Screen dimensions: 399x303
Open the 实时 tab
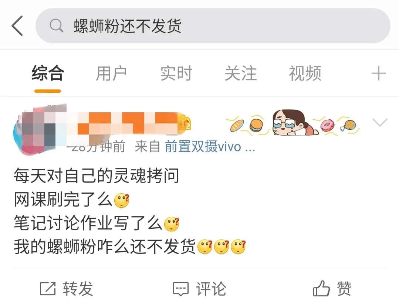point(176,74)
